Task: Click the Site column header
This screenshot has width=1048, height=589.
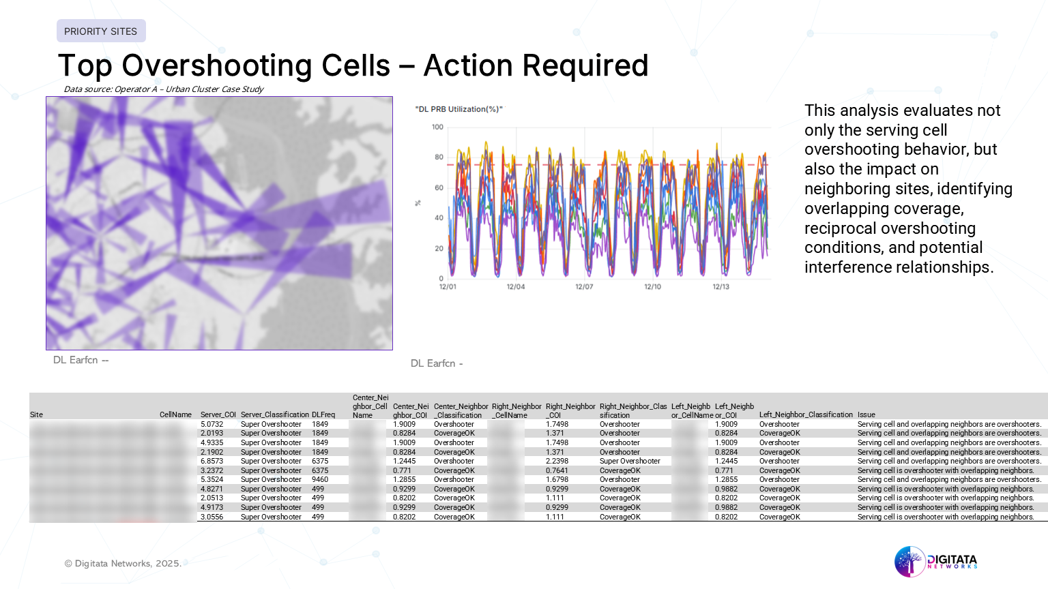Action: point(37,414)
